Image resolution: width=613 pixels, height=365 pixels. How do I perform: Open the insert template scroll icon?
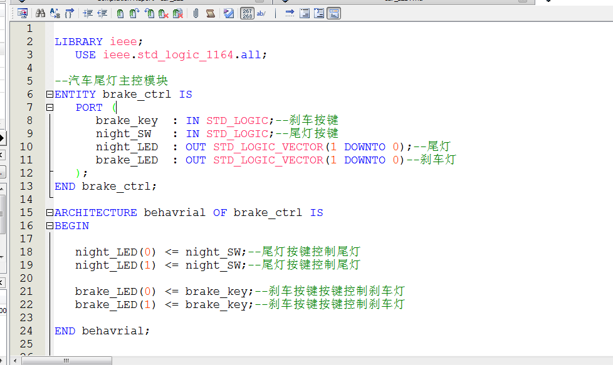click(x=210, y=13)
